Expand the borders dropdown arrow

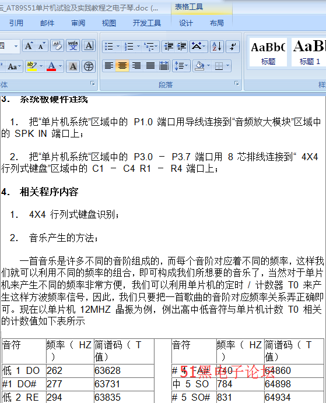coord(227,66)
